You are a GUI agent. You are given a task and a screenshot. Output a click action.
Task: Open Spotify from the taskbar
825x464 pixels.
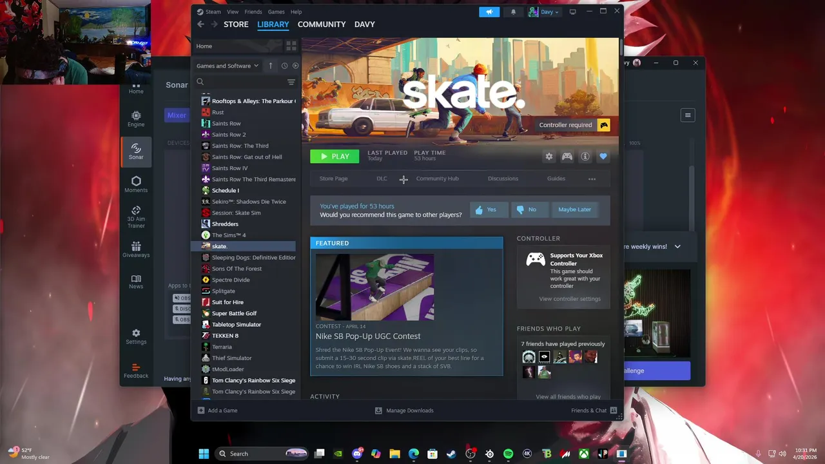click(508, 454)
